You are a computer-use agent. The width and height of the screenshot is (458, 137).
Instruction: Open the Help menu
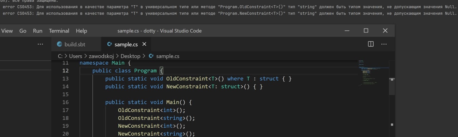(x=81, y=31)
